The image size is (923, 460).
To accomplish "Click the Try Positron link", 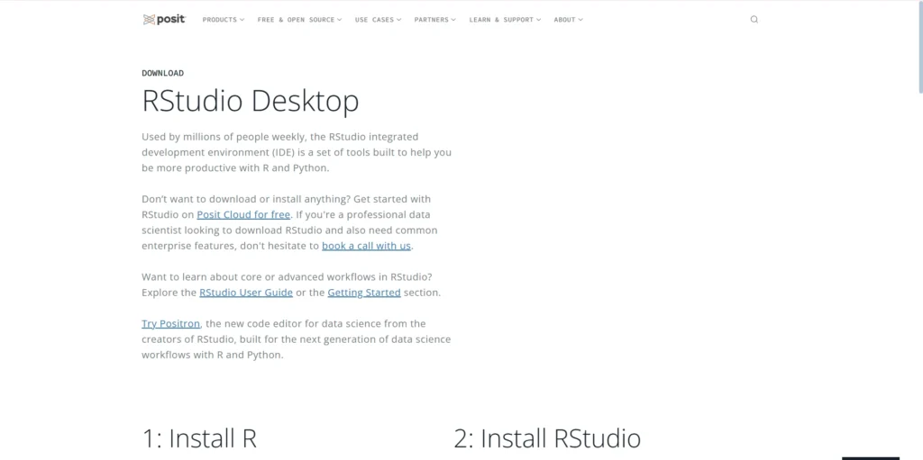I will tap(170, 323).
